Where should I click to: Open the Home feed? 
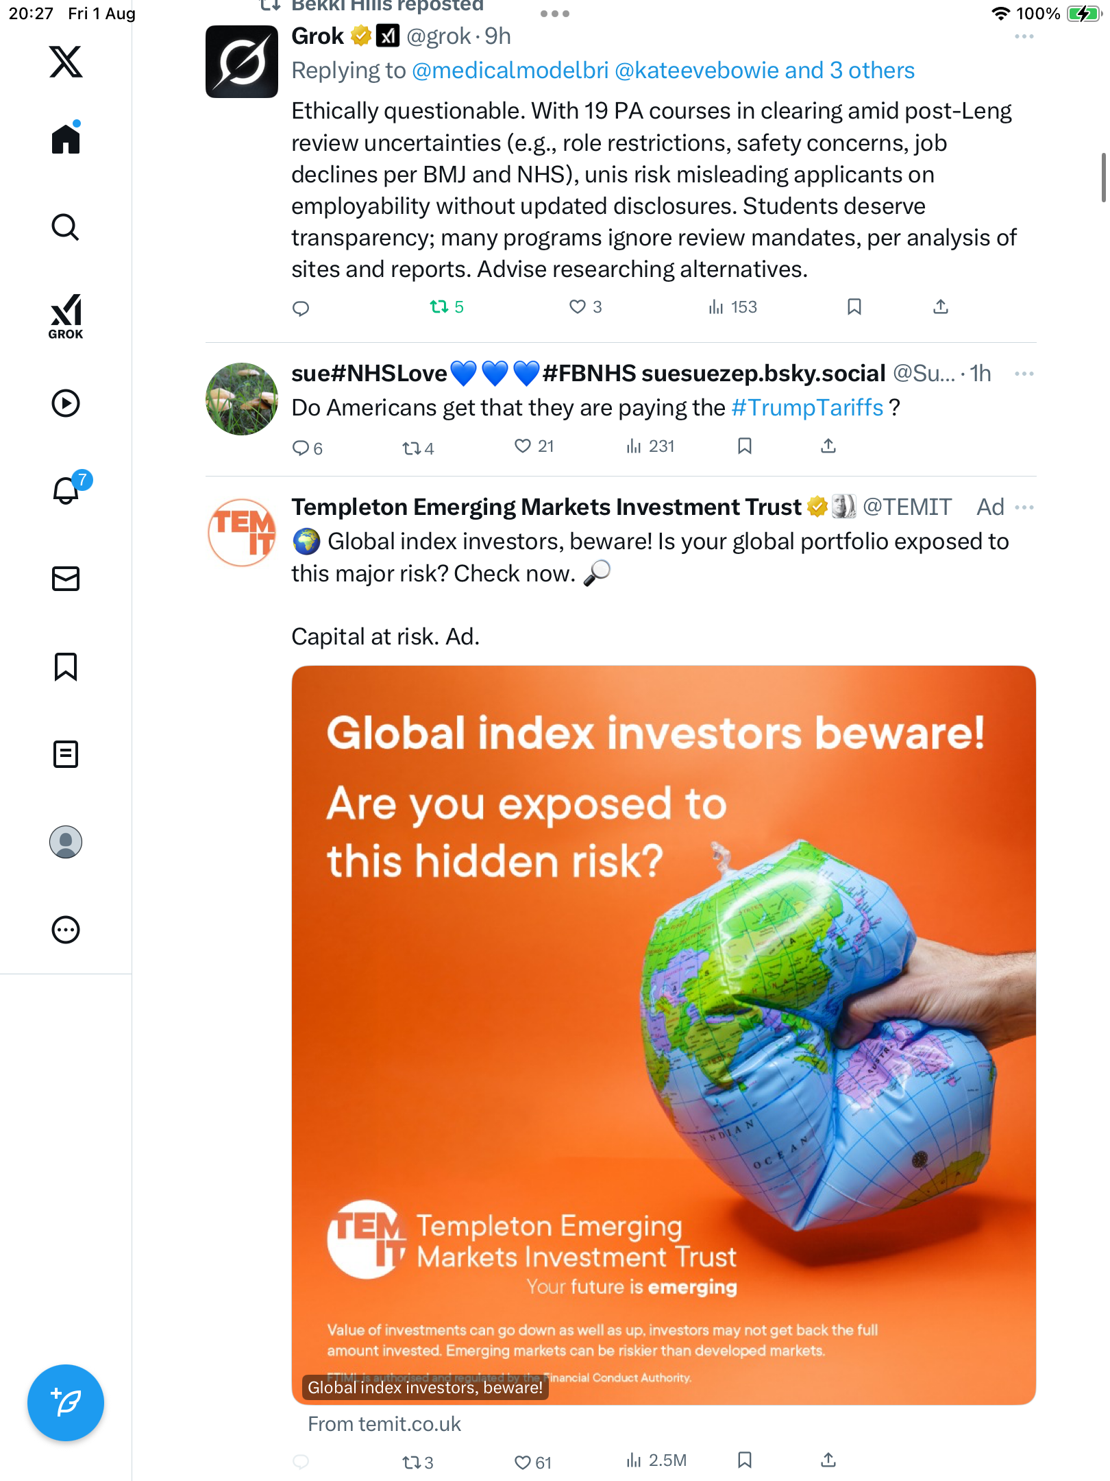point(66,139)
